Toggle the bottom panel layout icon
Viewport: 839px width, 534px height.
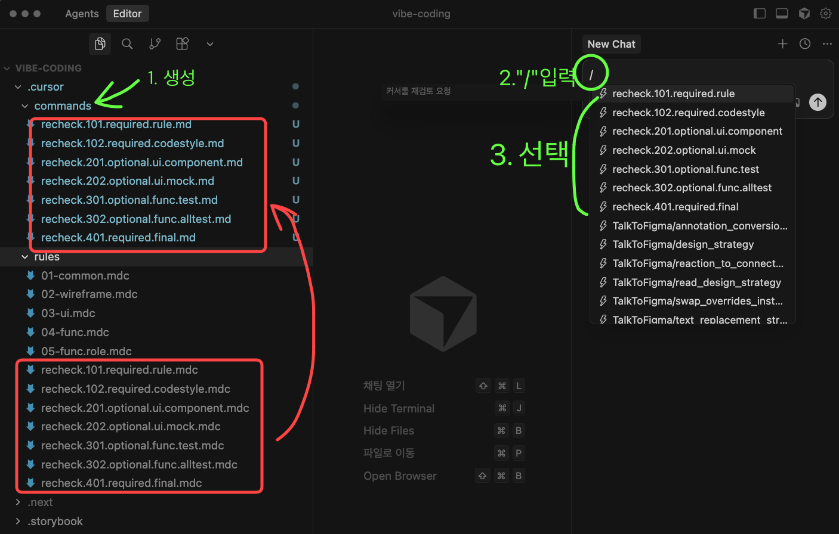[782, 13]
